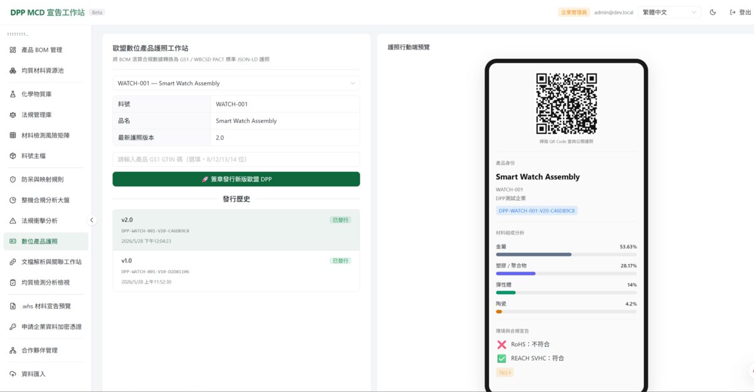Click the 材料檢測風險矩陣 grid icon
Screen dimensions: 754x392
tap(13, 135)
